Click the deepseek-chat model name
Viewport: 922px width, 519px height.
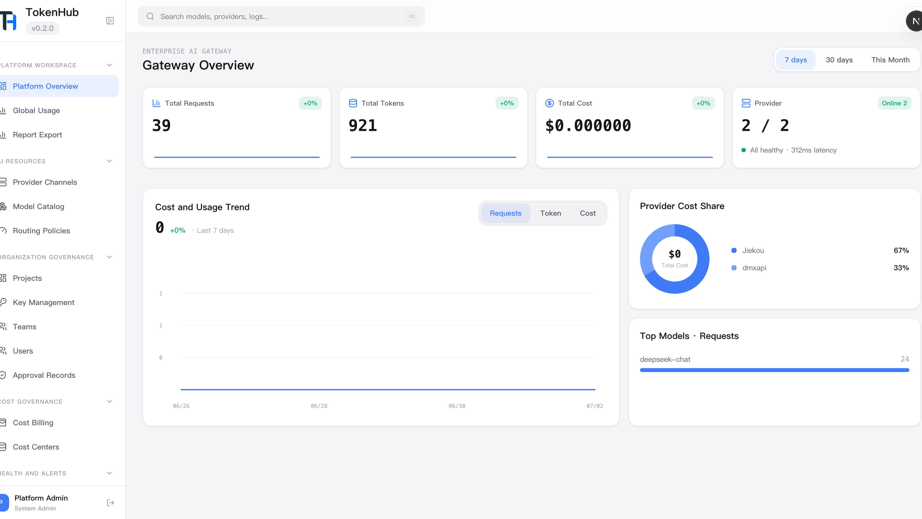pyautogui.click(x=665, y=359)
